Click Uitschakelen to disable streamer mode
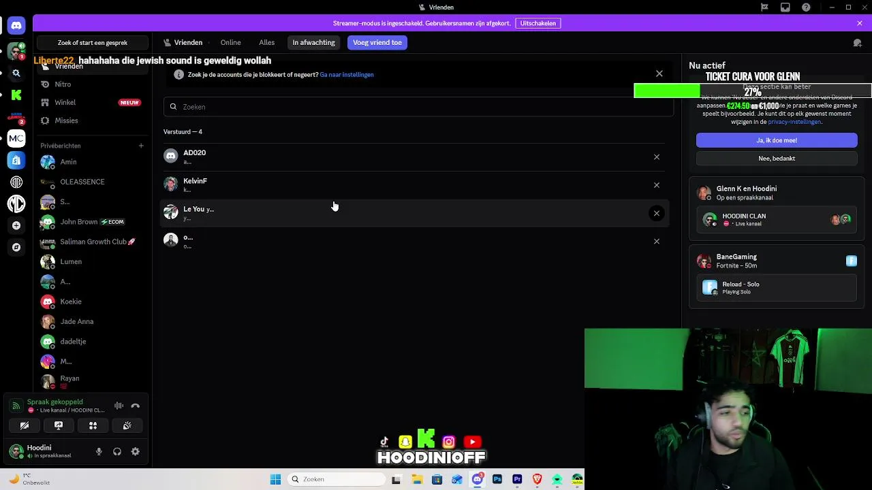872x490 pixels. tap(538, 23)
